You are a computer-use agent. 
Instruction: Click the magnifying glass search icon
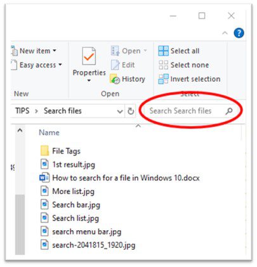click(x=229, y=111)
